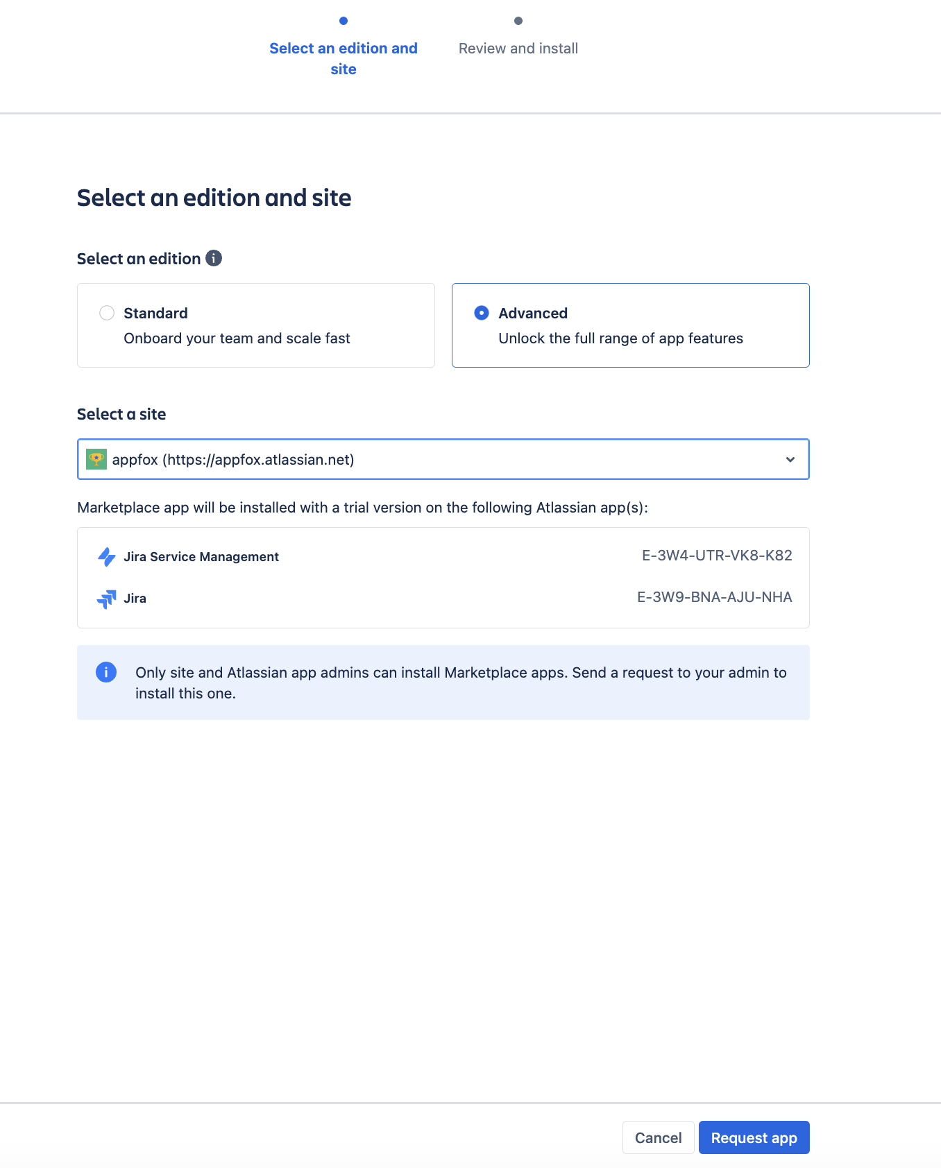Image resolution: width=941 pixels, height=1168 pixels.
Task: Click the second step progress dot
Action: click(x=518, y=21)
